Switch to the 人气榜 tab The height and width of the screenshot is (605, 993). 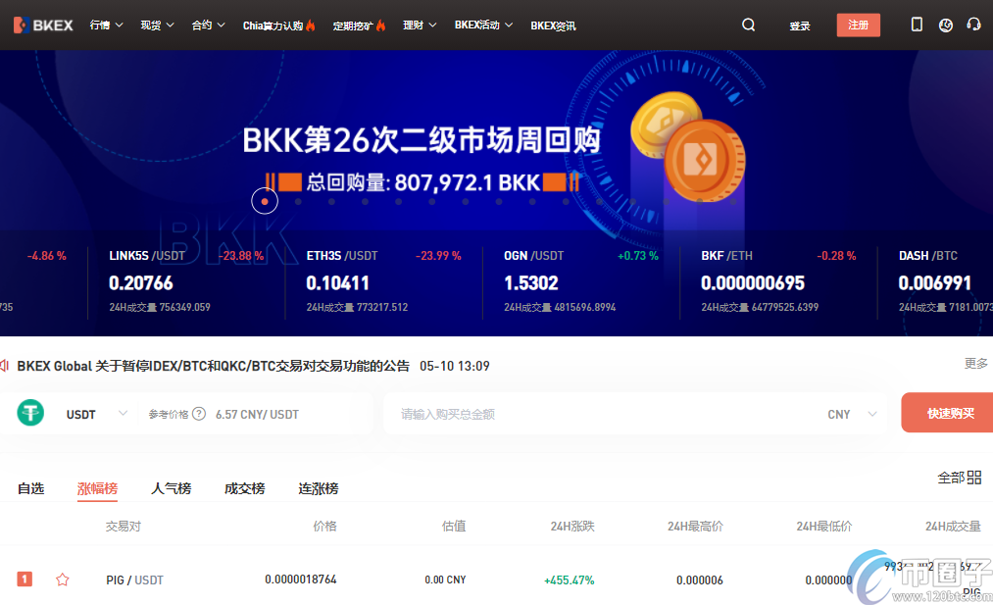coord(171,488)
